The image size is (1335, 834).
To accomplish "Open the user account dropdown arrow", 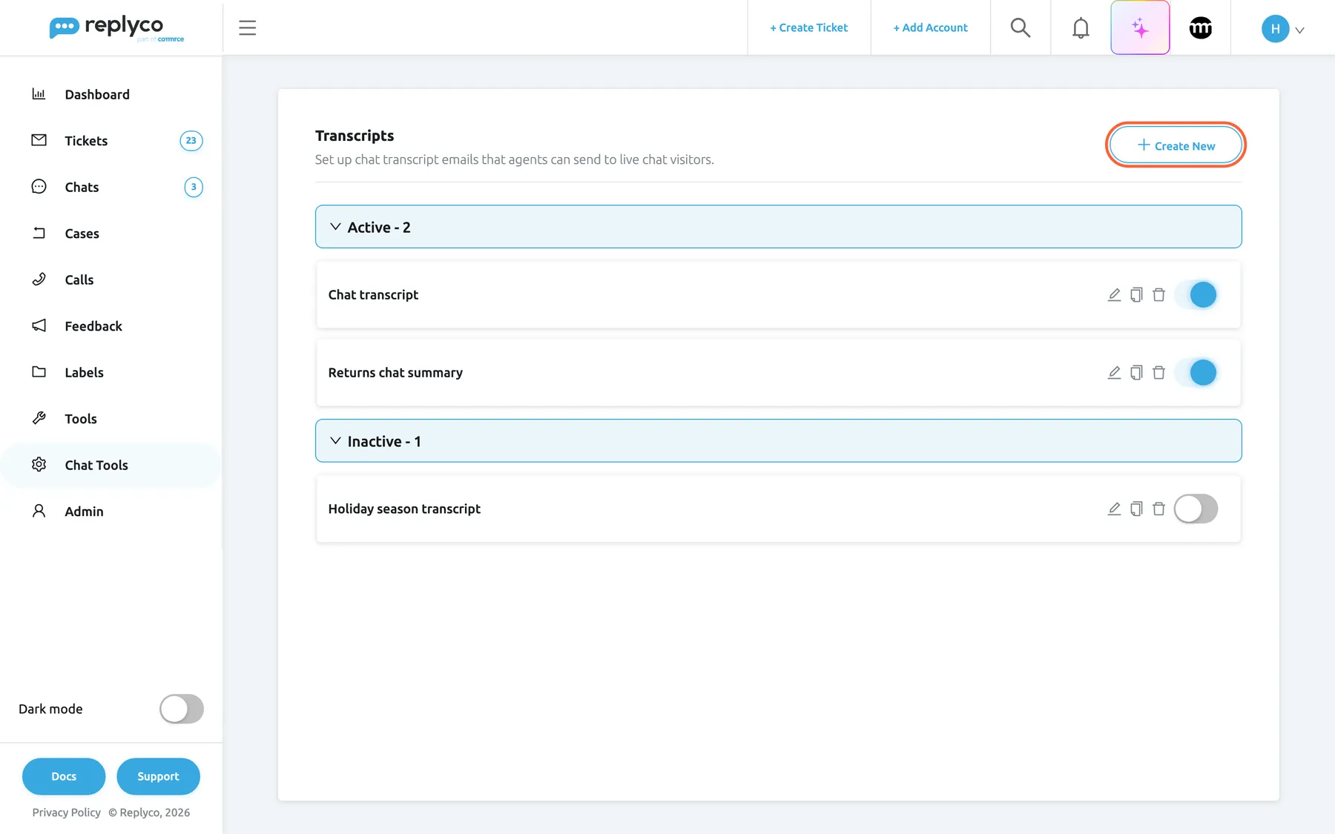I will tap(1299, 30).
